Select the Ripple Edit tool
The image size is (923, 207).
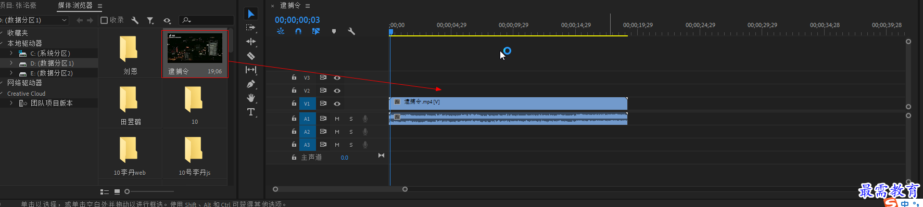tap(251, 42)
